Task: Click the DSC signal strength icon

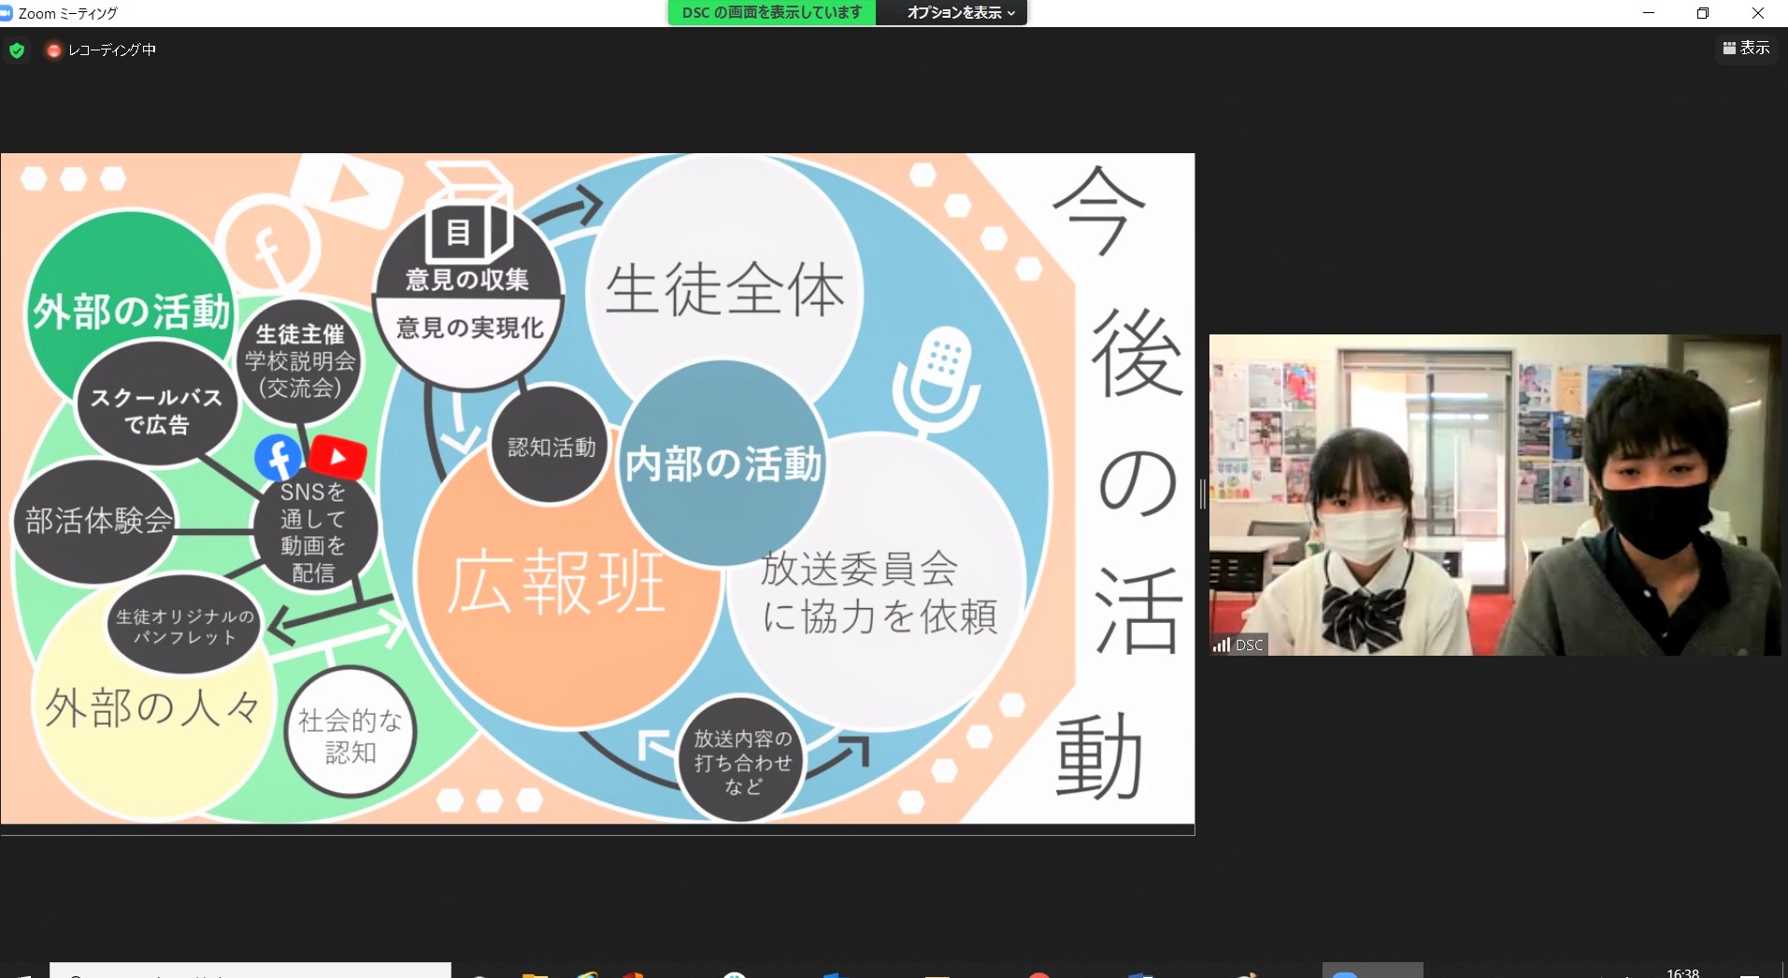Action: 1222,645
